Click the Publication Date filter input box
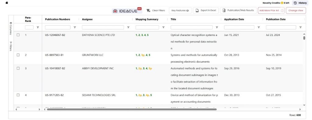312x120 pixels. click(x=281, y=27)
